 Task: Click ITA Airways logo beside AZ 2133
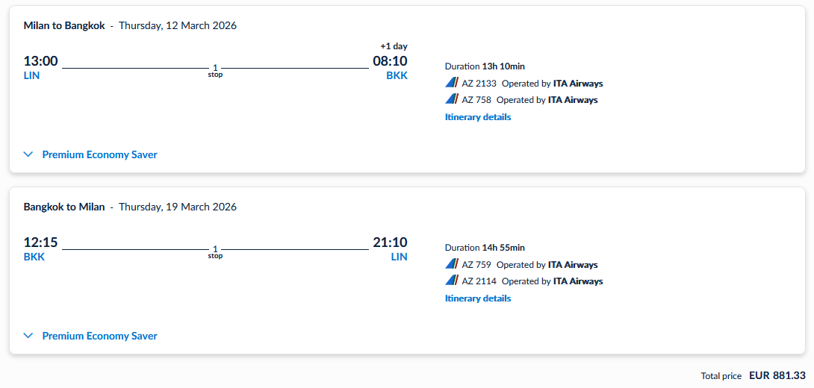coord(451,83)
